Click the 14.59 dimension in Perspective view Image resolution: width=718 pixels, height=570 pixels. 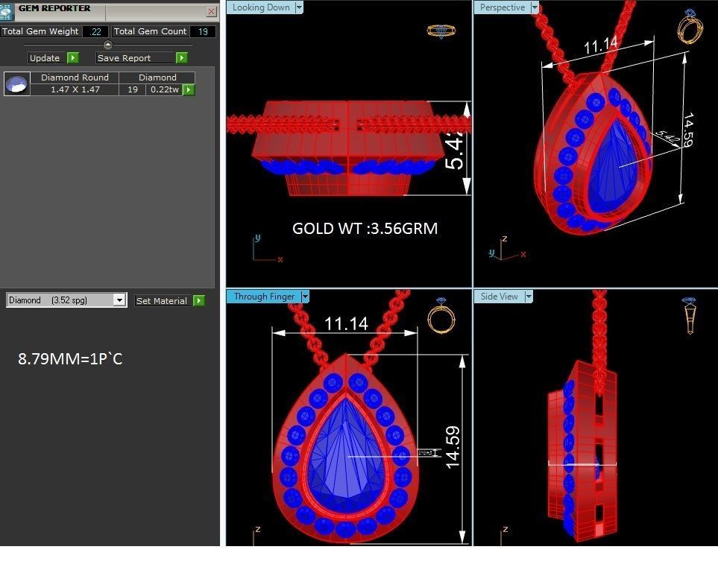687,130
